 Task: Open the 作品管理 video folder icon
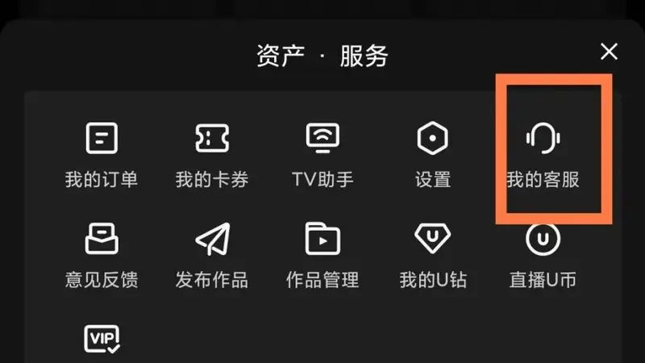322,239
